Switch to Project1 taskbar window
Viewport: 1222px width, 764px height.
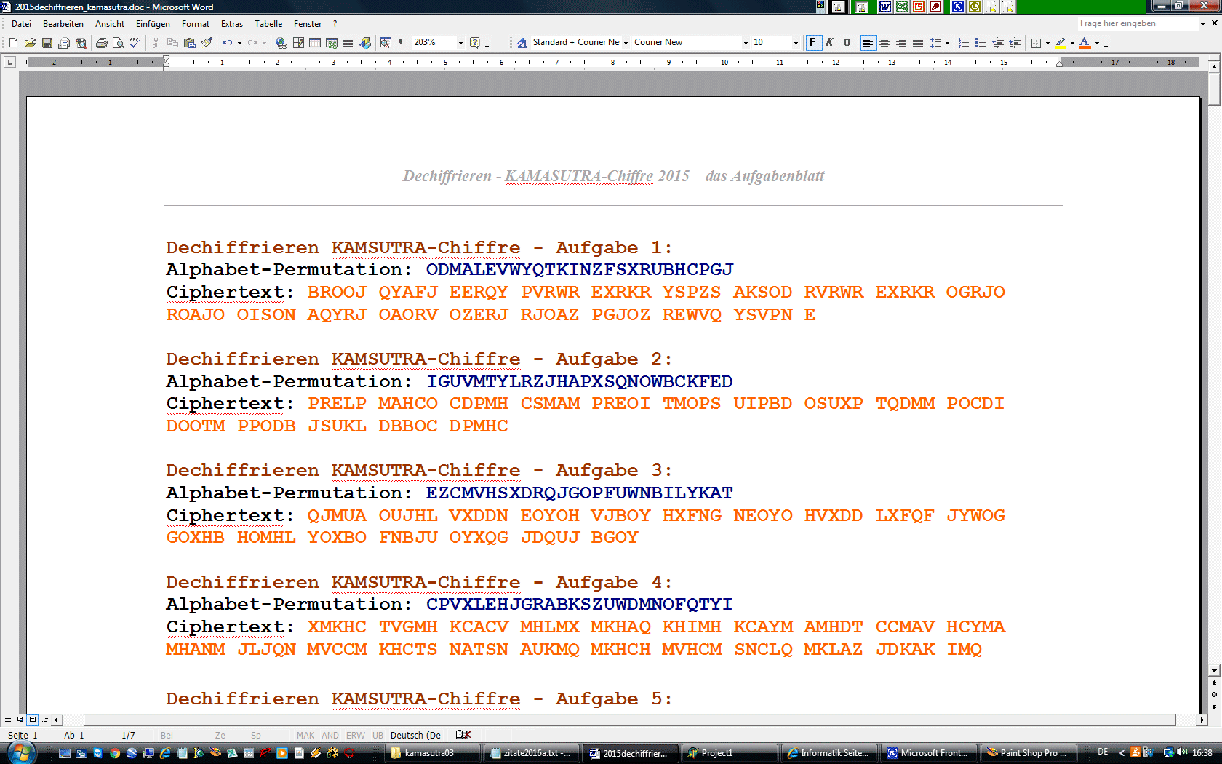(x=730, y=753)
